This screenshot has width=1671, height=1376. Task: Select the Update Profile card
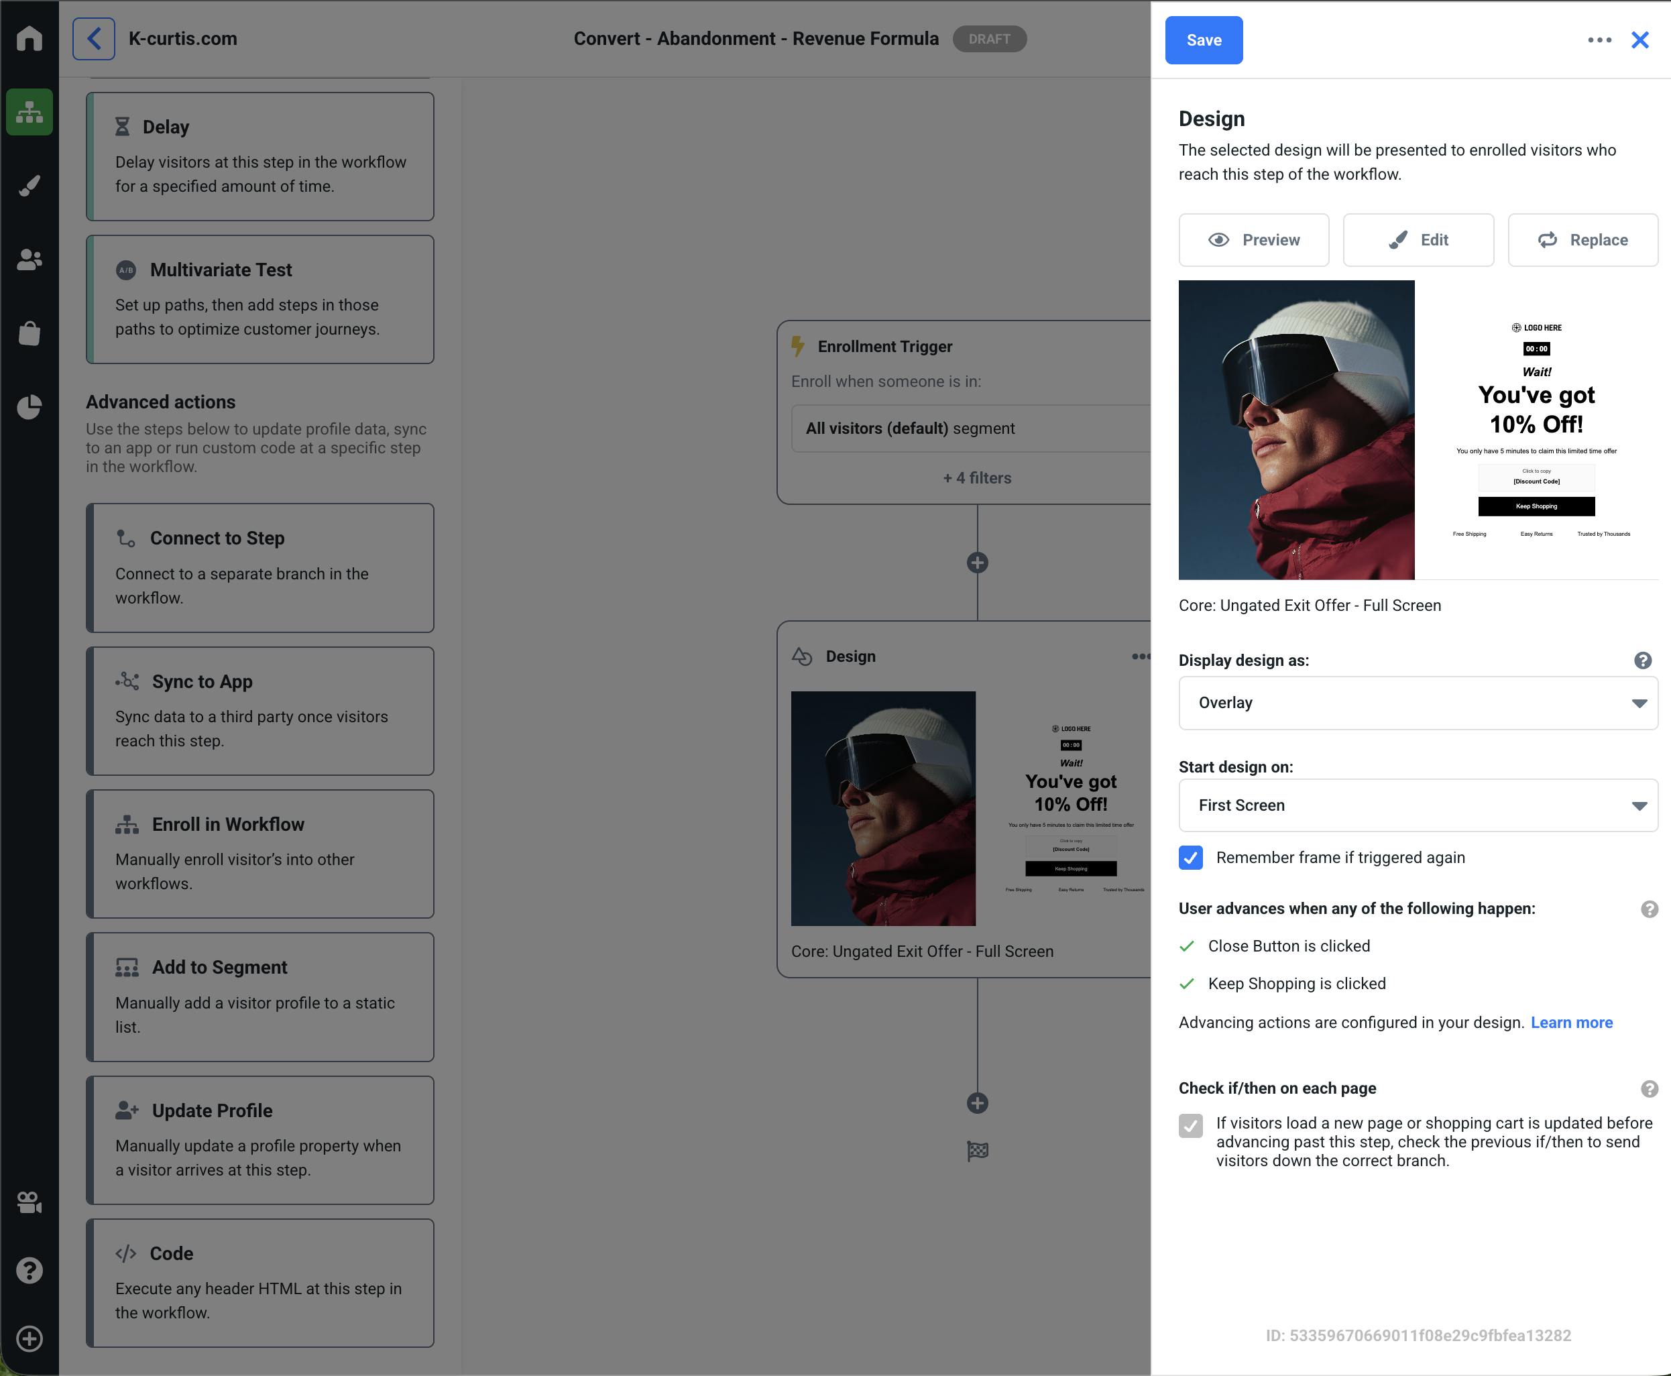point(260,1140)
